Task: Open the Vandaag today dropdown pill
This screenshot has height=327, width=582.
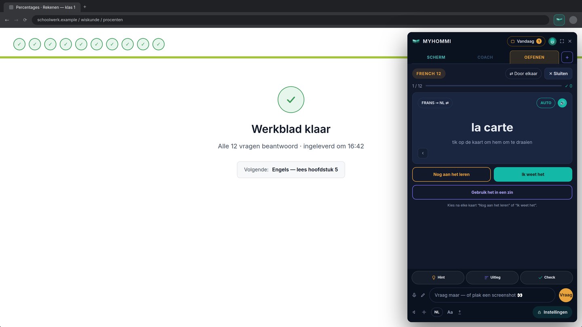Action: (x=526, y=41)
